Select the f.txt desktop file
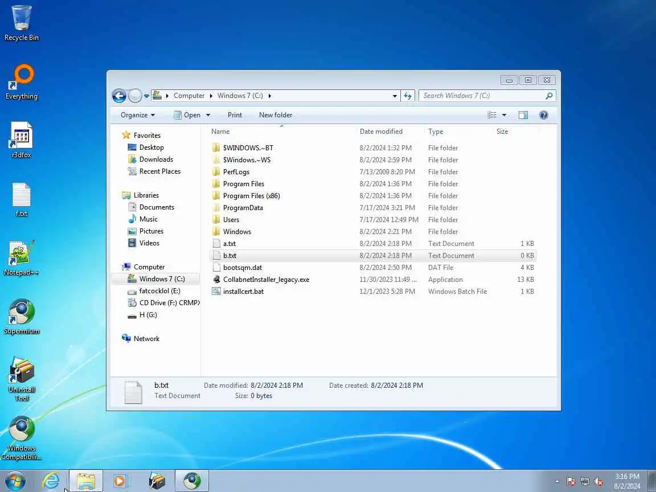 pos(21,199)
